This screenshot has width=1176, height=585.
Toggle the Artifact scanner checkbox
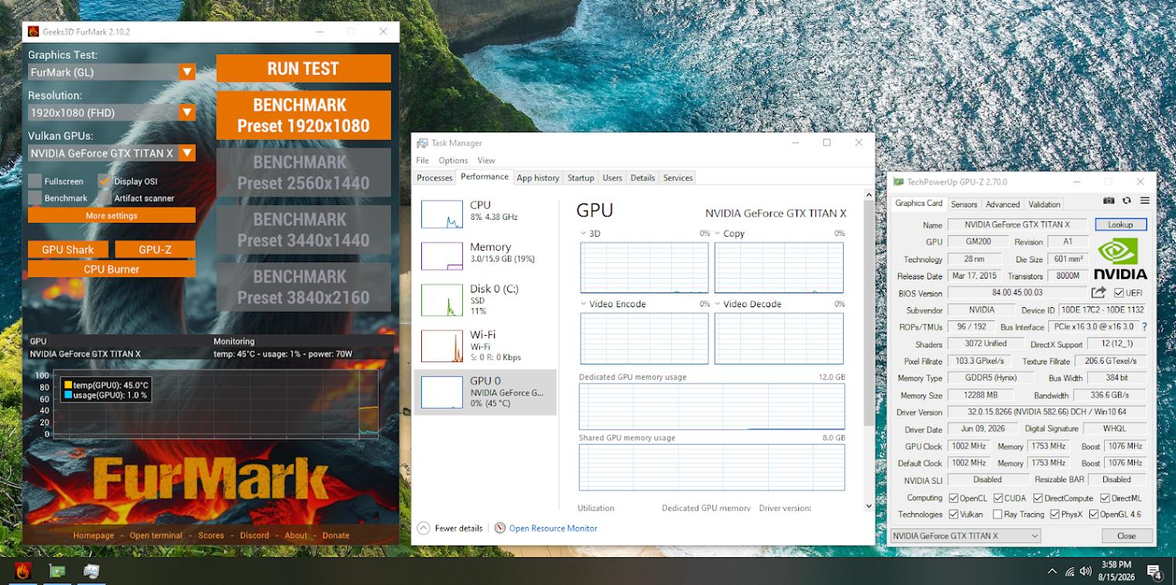pos(105,198)
